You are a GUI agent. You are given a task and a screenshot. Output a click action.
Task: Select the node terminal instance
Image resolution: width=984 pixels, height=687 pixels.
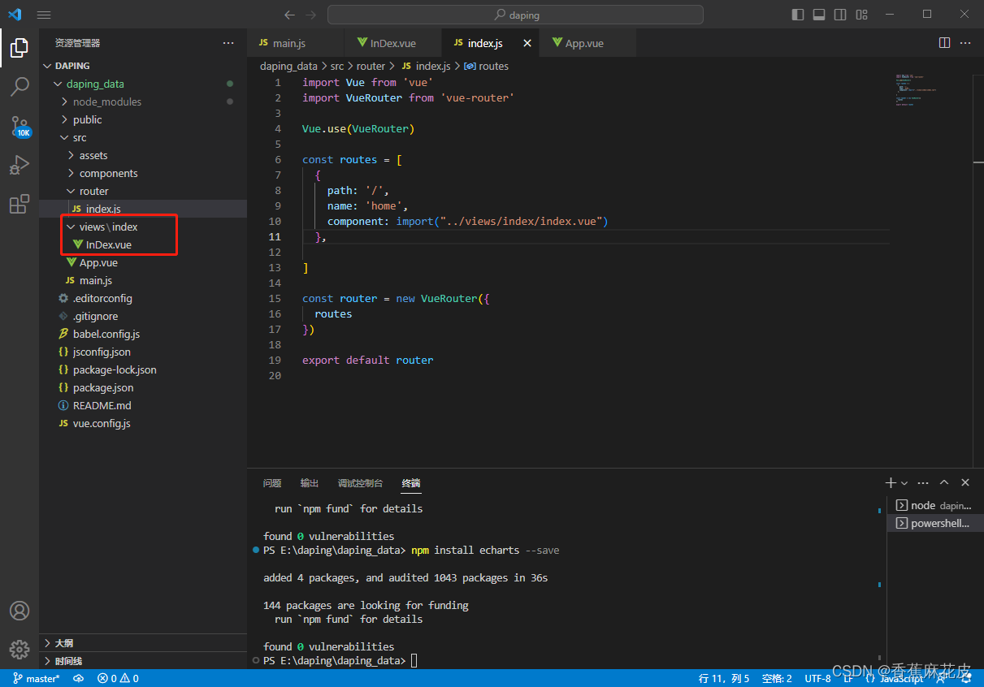pyautogui.click(x=934, y=505)
